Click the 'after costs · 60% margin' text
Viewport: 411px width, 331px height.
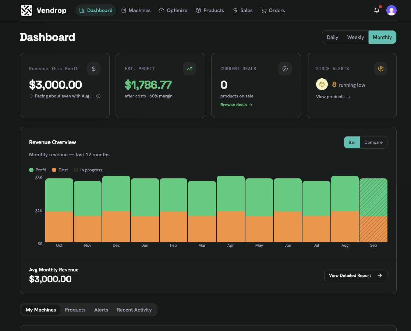click(149, 96)
